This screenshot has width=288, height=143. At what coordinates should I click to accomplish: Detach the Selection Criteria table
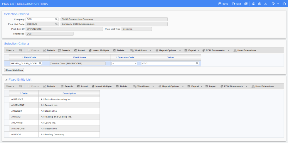49,50
